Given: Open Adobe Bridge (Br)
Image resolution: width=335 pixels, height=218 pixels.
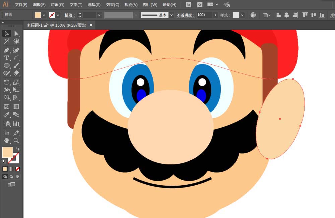Looking at the screenshot, I should click(188, 5).
